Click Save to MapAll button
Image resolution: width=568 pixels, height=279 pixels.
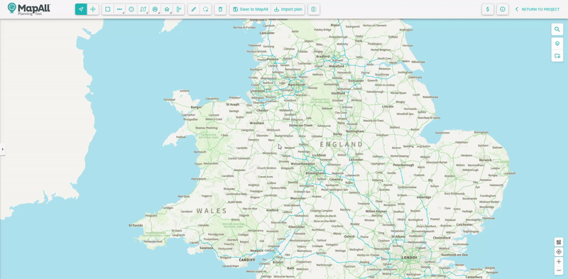click(251, 9)
